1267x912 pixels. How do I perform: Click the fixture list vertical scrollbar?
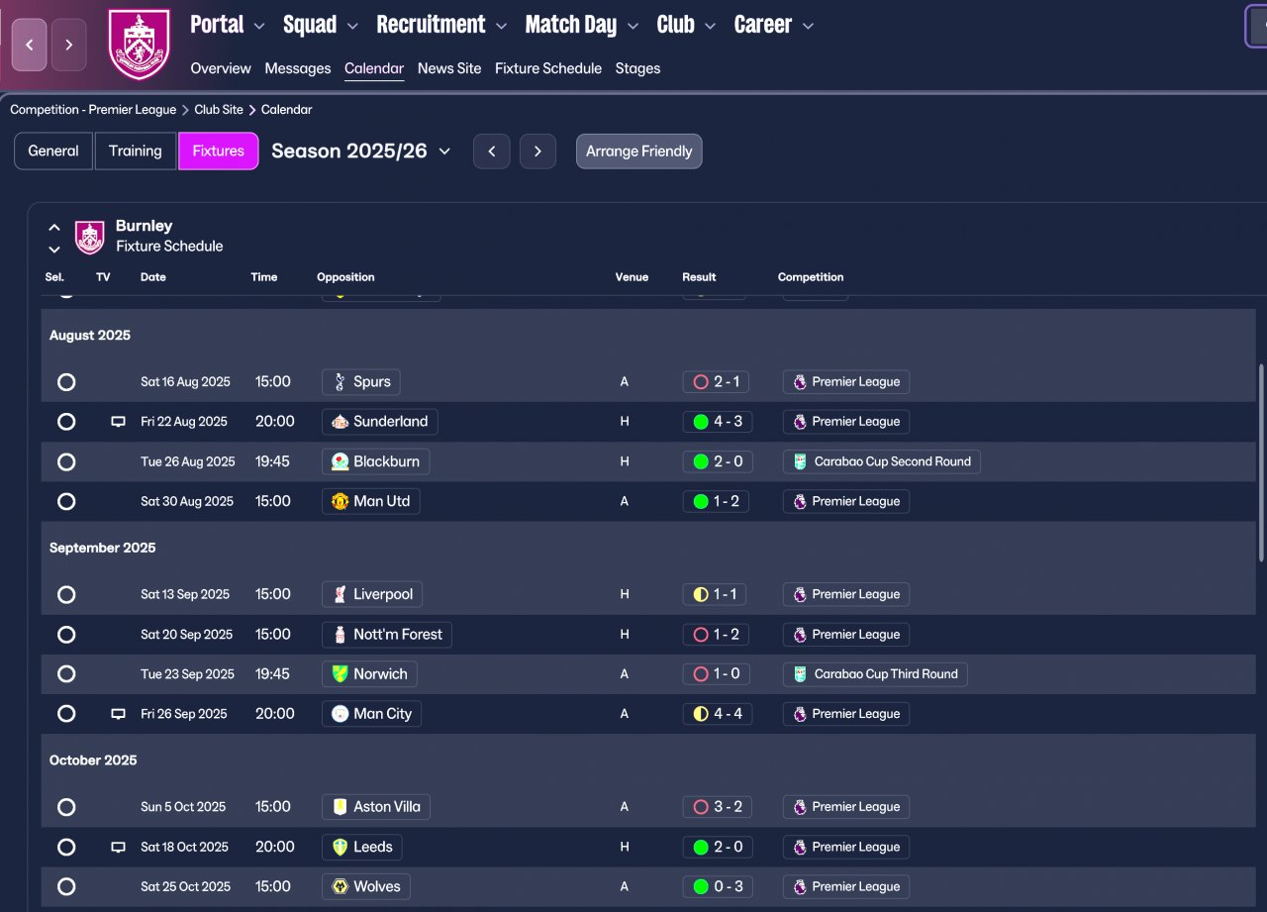pyautogui.click(x=1261, y=463)
